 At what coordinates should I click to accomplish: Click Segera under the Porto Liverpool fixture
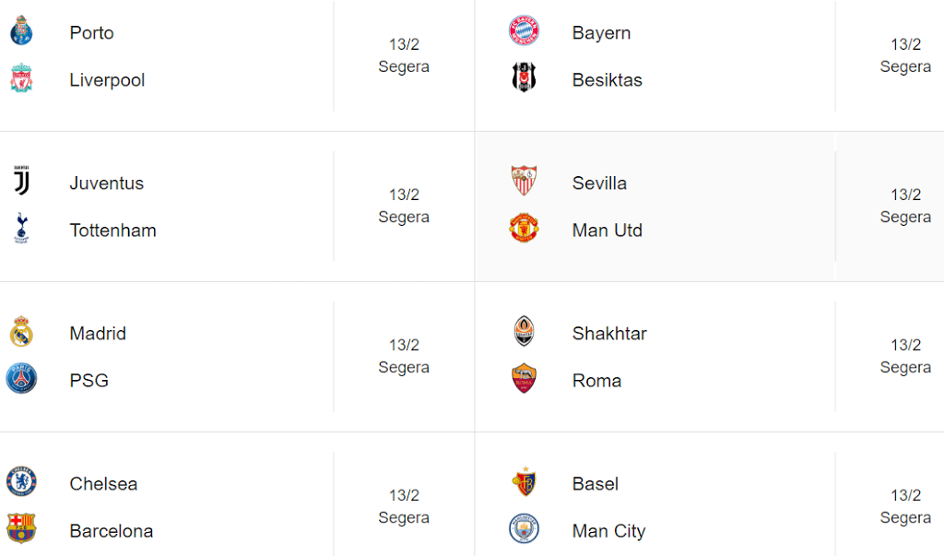point(403,66)
